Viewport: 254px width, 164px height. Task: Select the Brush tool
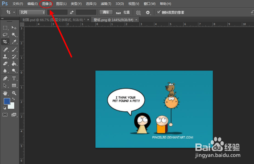(14, 49)
